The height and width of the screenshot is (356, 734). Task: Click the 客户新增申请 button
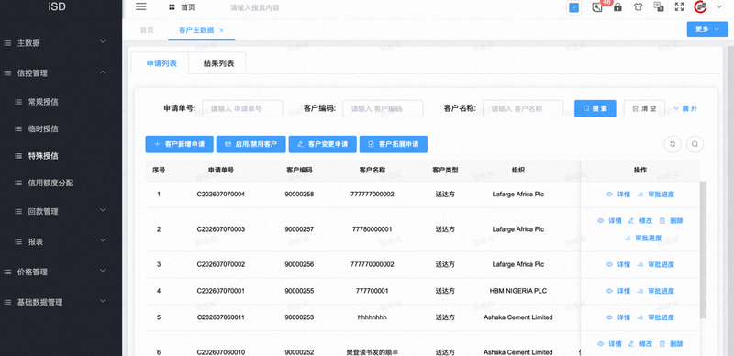point(179,144)
